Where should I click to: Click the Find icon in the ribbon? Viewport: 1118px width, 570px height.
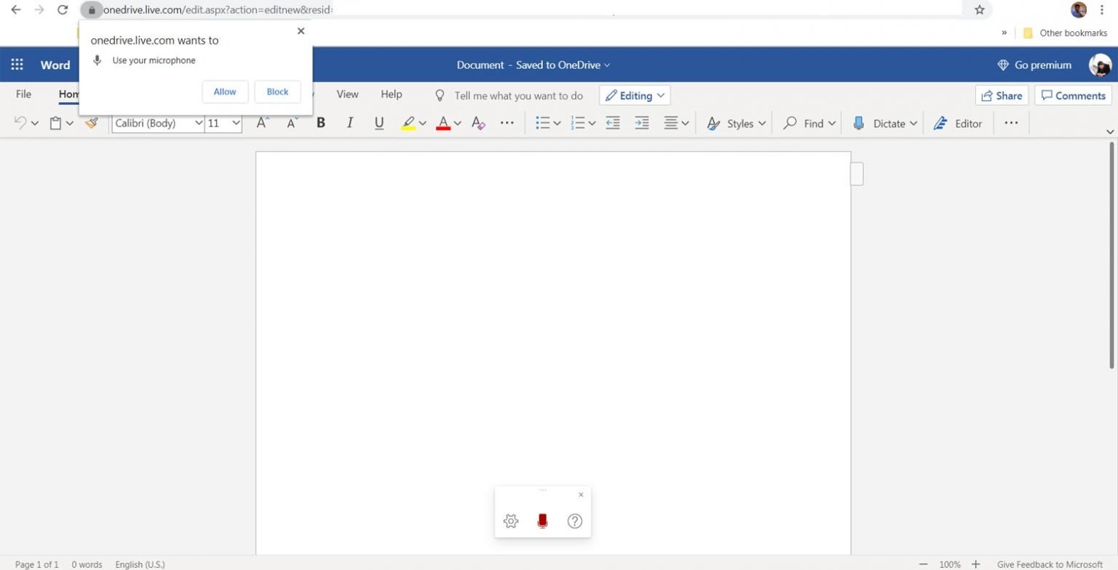(x=789, y=123)
